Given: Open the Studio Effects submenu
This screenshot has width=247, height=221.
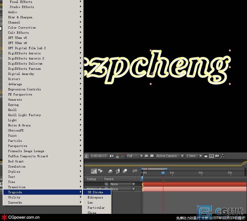Looking at the screenshot, I should point(43,7).
